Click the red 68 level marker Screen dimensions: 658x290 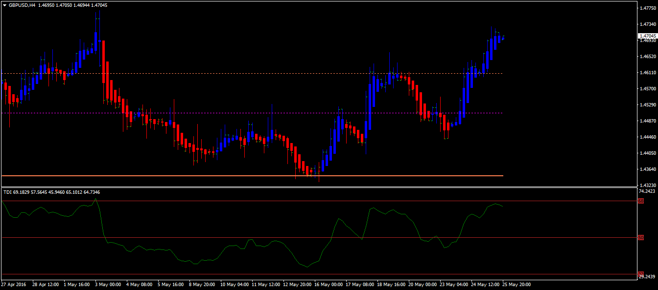coord(640,201)
